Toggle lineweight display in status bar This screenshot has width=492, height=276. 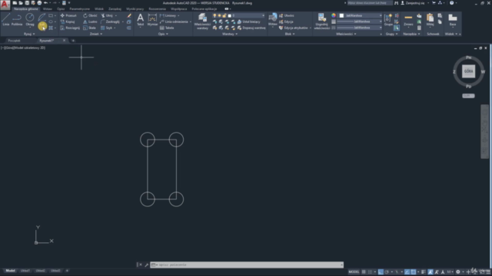pyautogui.click(x=424, y=272)
